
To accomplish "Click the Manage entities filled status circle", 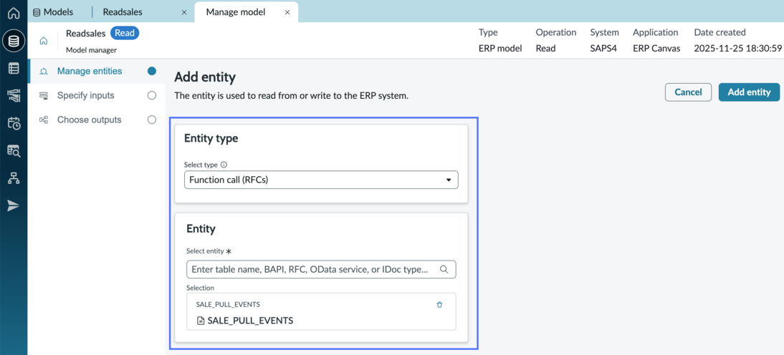I will [x=152, y=71].
